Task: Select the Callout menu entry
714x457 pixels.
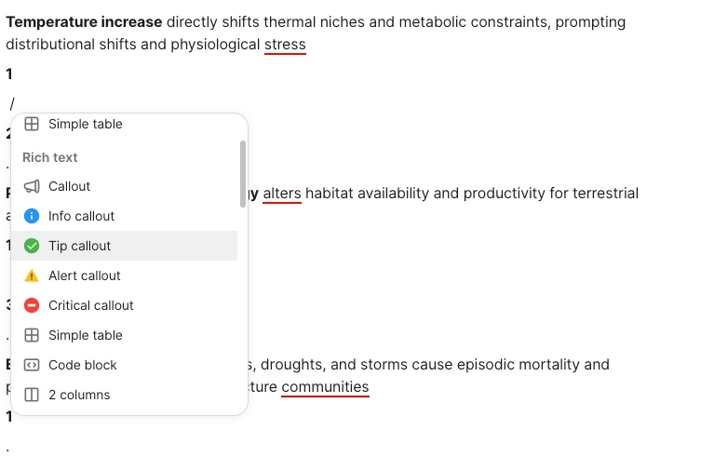Action: pos(70,186)
